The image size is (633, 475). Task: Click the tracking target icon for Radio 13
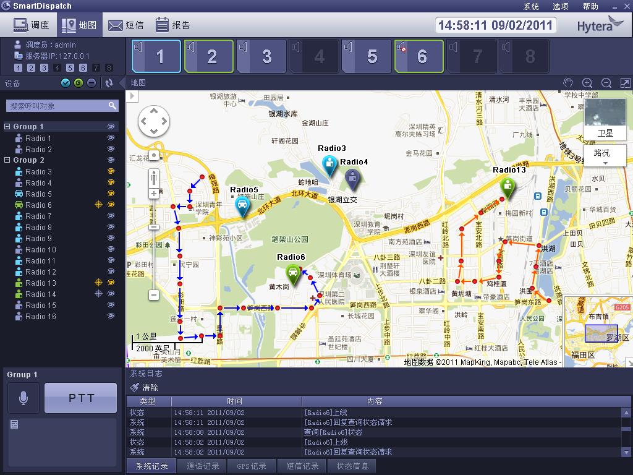tap(98, 282)
